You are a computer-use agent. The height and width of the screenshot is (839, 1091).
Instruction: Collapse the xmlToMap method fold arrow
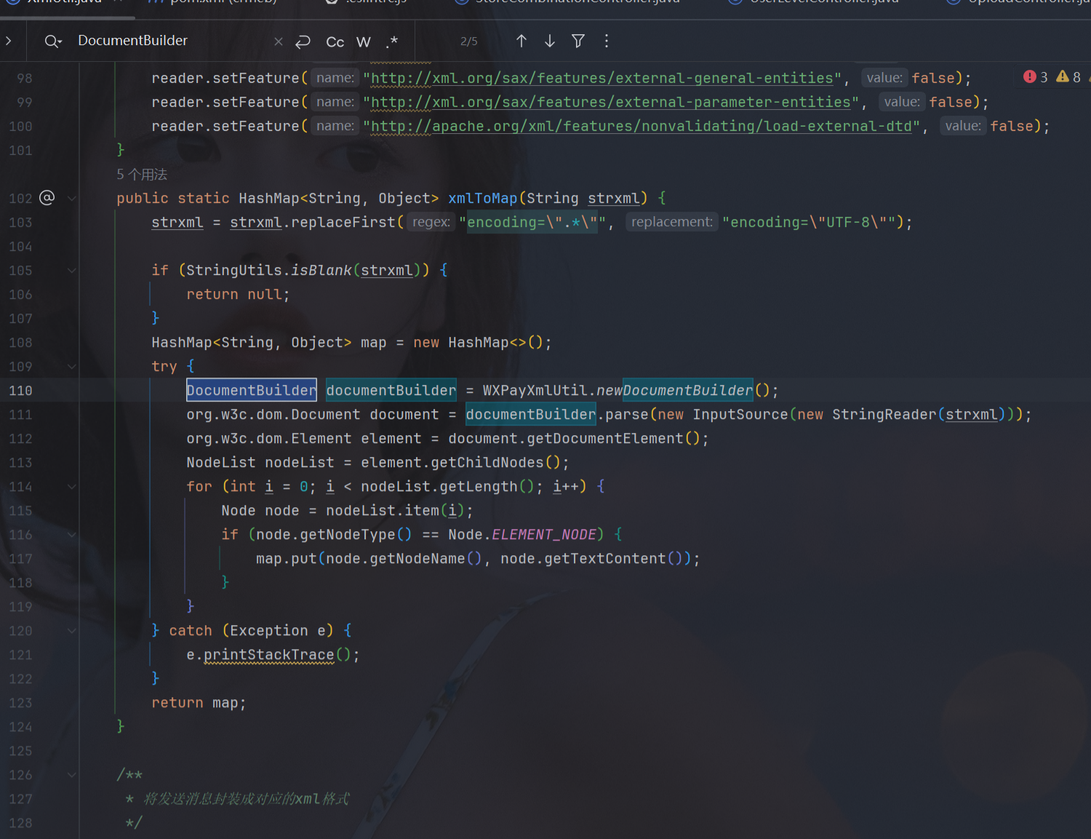(71, 198)
